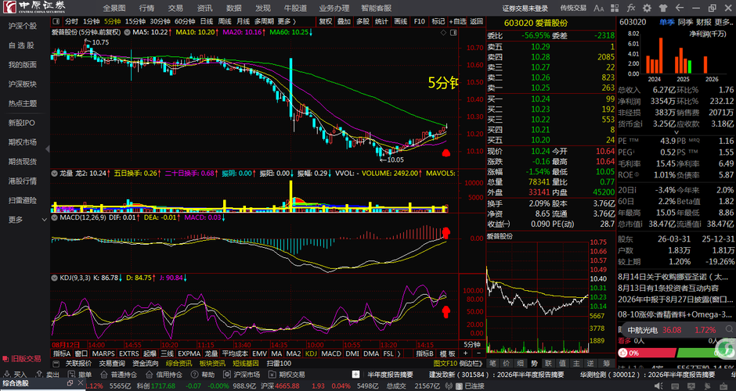
Task: Open 指标A indicator group dropdown
Action: click(x=61, y=353)
